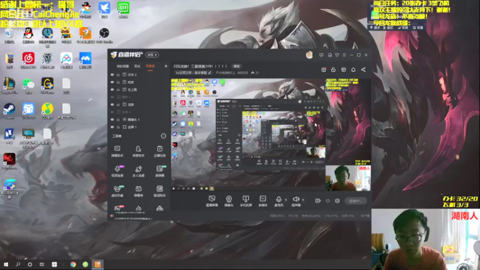480x270 pixels.
Task: Click the preview eye icon beside gear
Action: coord(328,201)
